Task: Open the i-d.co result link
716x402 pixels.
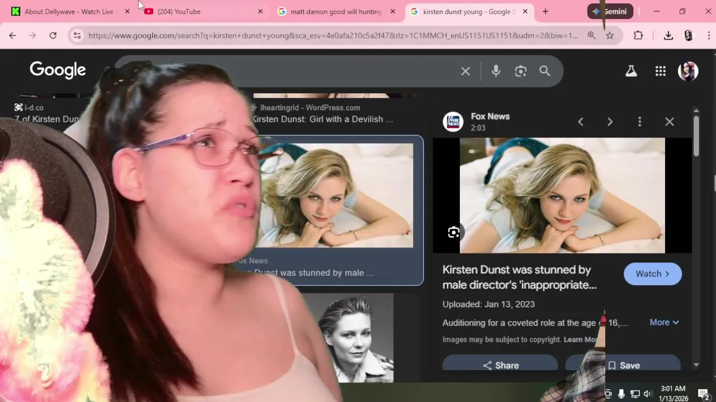Action: coord(48,119)
